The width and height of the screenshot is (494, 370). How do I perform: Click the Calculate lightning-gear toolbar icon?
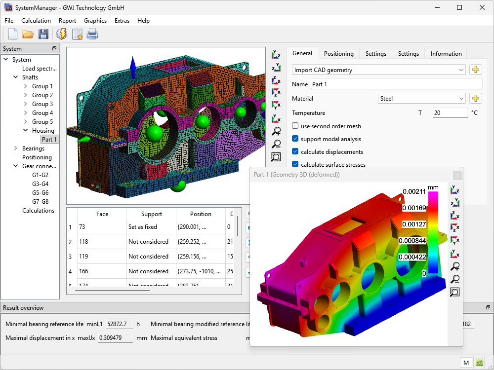tap(62, 34)
